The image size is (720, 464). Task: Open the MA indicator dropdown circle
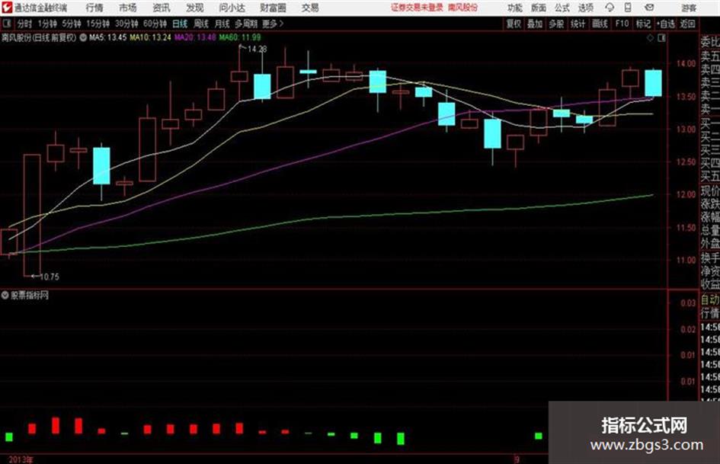coord(83,37)
